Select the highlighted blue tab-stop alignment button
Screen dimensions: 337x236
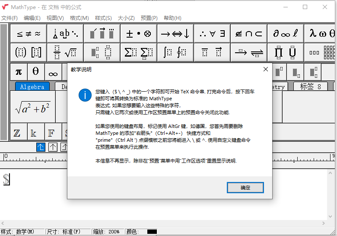pyautogui.click(x=41, y=147)
